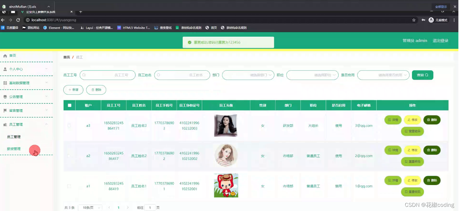Open the 部门 filter dropdown

tap(248, 75)
